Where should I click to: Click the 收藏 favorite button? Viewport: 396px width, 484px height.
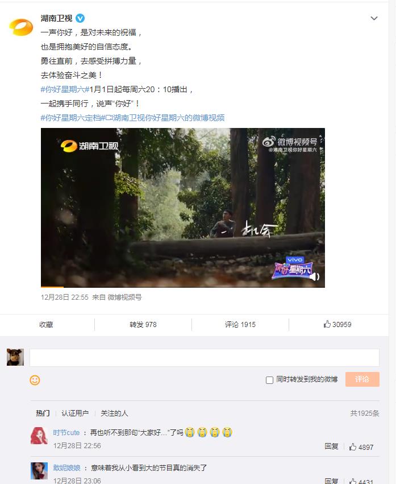point(46,324)
